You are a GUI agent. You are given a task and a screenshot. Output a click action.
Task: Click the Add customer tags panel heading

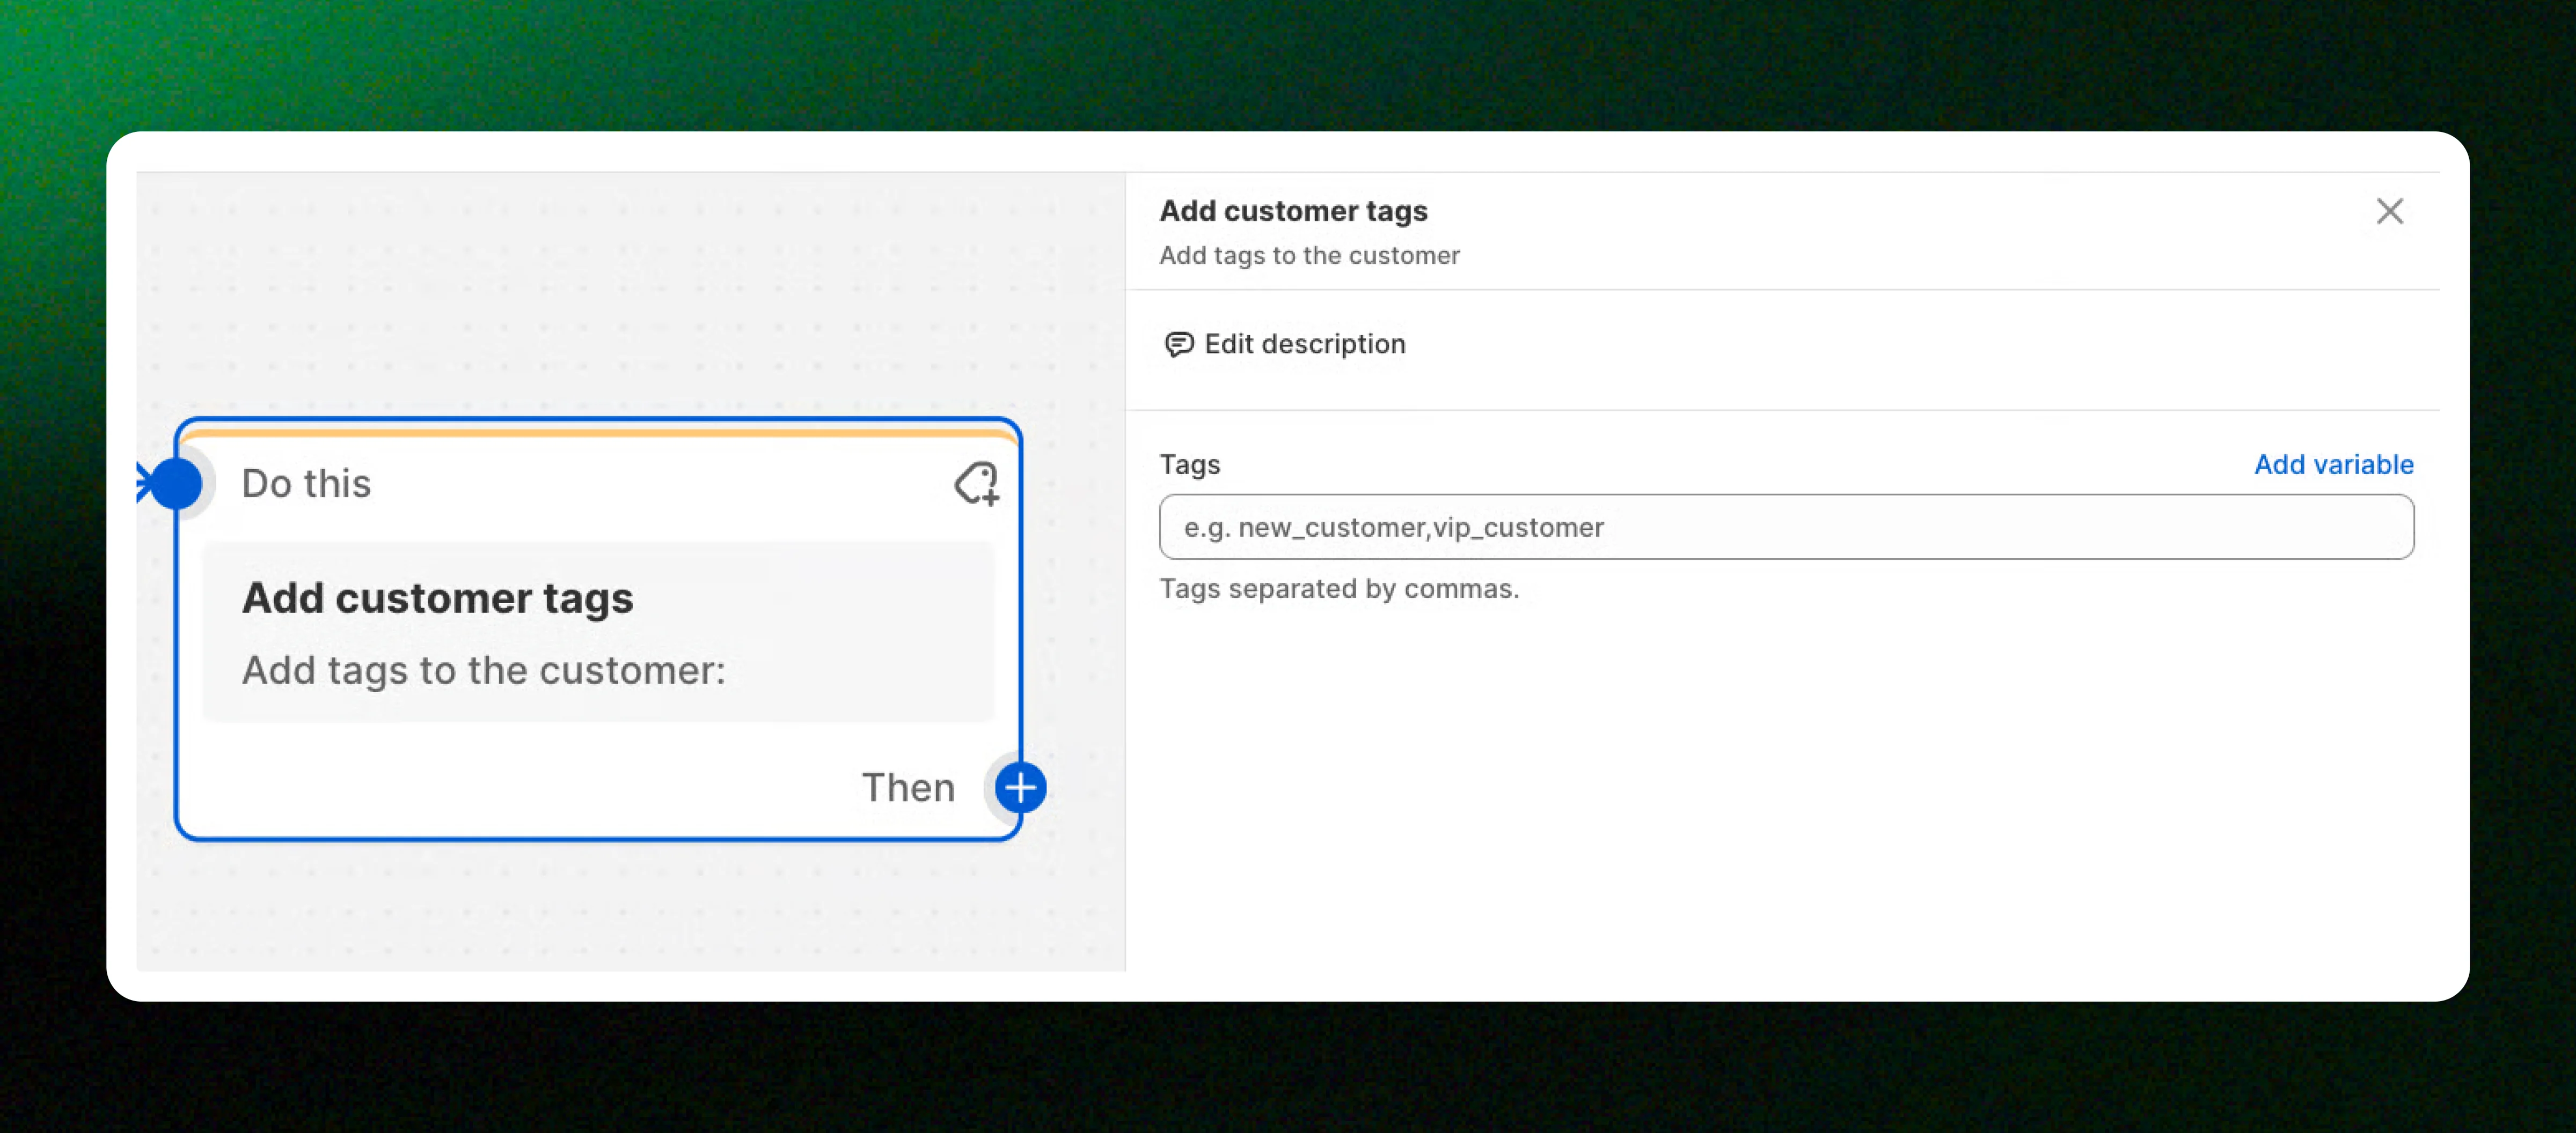pos(1292,211)
